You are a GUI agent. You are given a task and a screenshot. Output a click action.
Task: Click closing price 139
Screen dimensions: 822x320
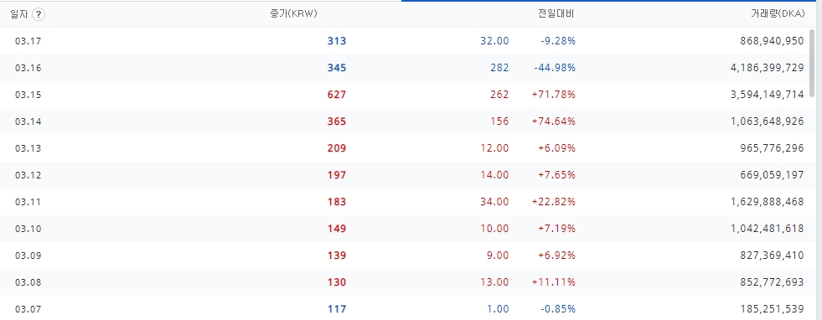point(337,255)
